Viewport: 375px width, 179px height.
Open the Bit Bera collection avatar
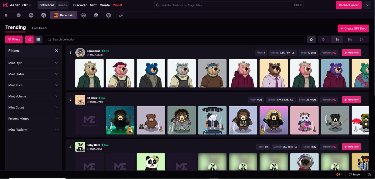pyautogui.click(x=80, y=100)
